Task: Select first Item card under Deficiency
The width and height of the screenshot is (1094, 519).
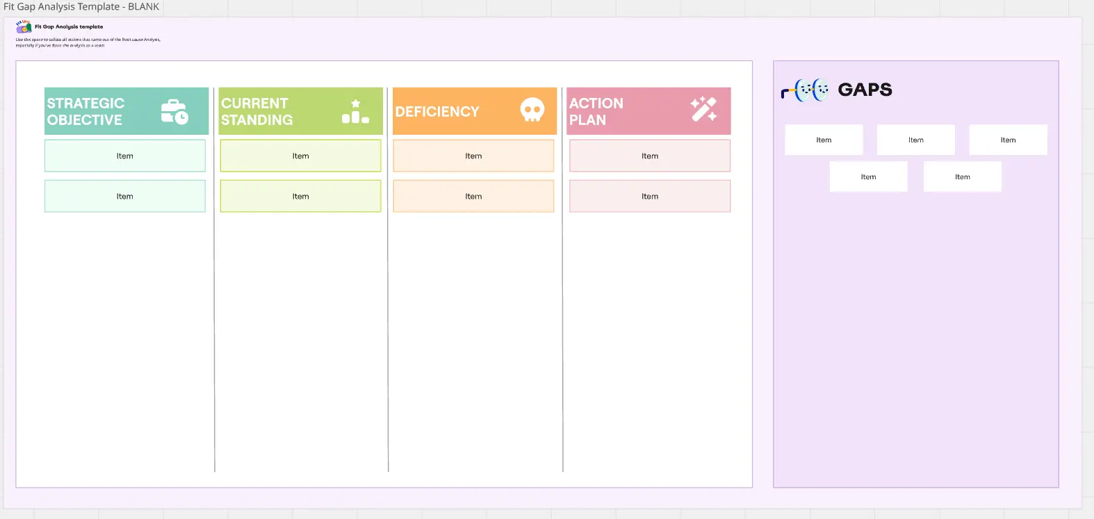Action: point(473,156)
